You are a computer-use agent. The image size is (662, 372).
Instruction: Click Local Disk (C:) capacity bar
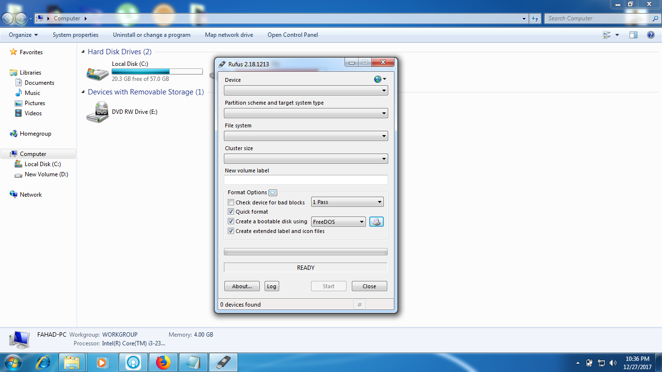point(157,72)
